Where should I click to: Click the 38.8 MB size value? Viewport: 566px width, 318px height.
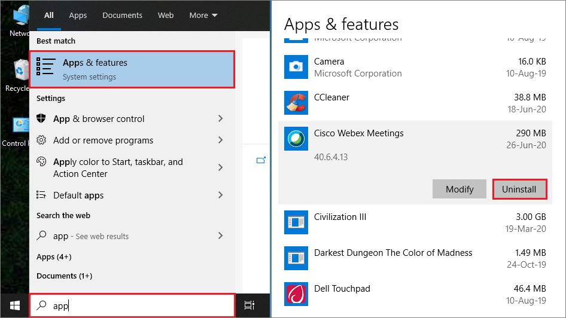tap(530, 97)
